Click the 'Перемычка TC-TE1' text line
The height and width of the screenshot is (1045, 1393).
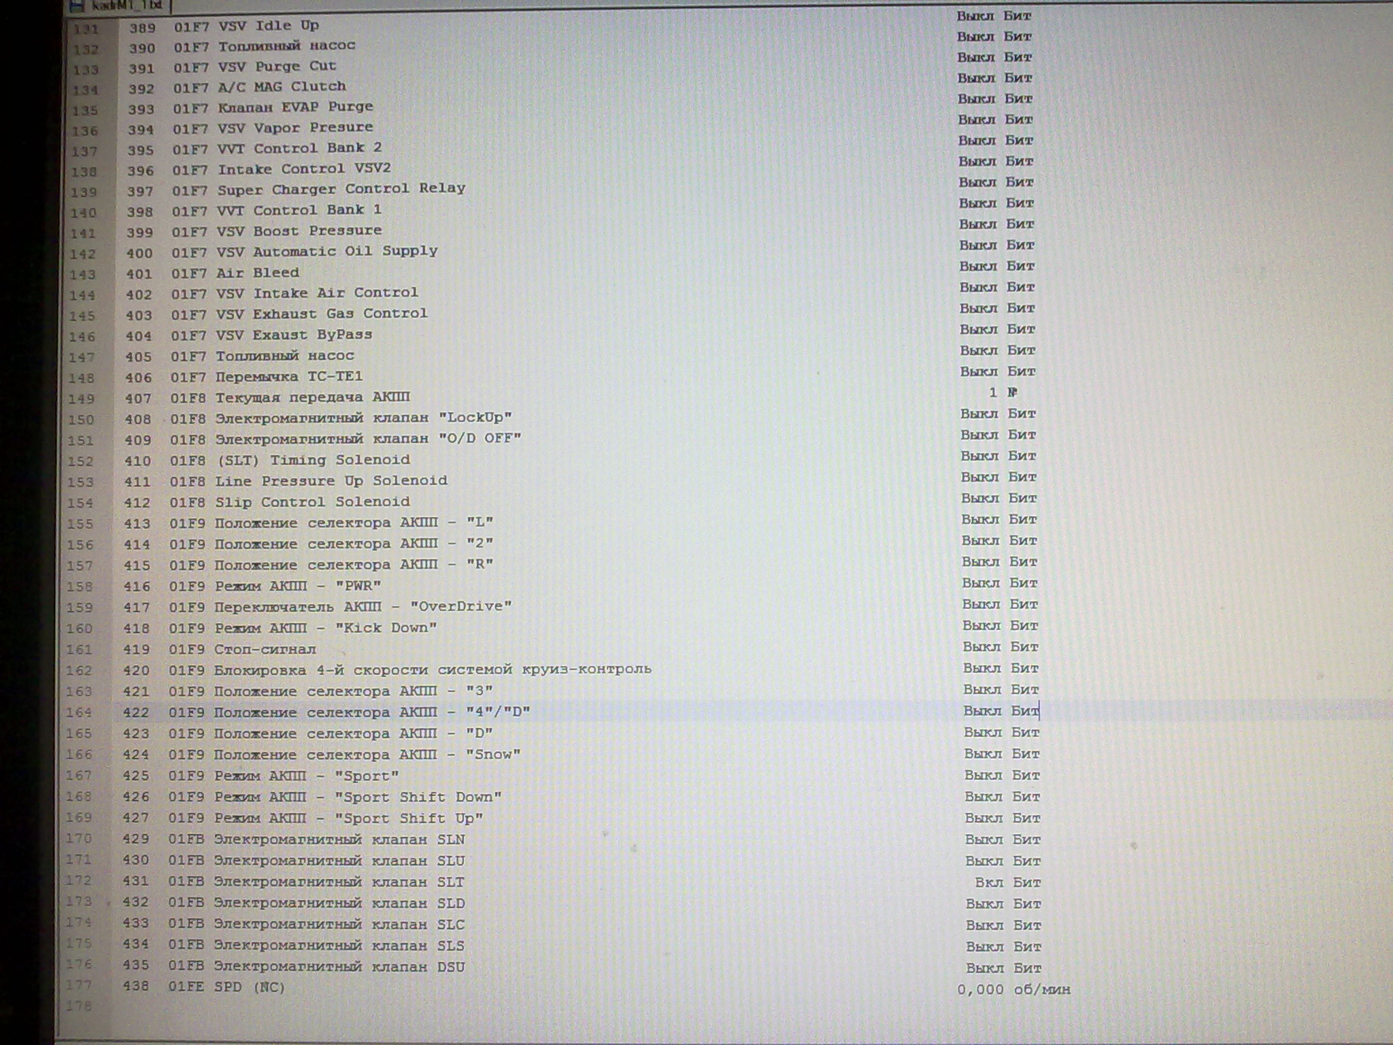tap(289, 376)
